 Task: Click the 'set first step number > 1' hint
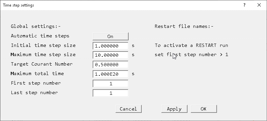pyautogui.click(x=191, y=55)
